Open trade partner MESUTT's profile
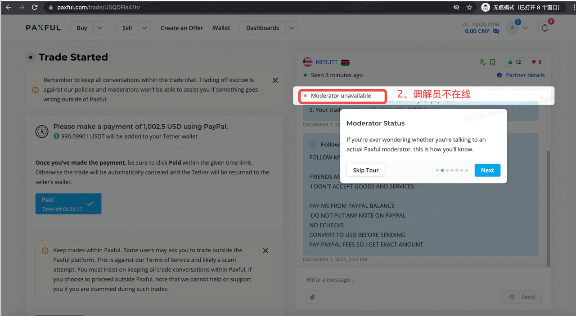576x316 pixels. point(327,62)
